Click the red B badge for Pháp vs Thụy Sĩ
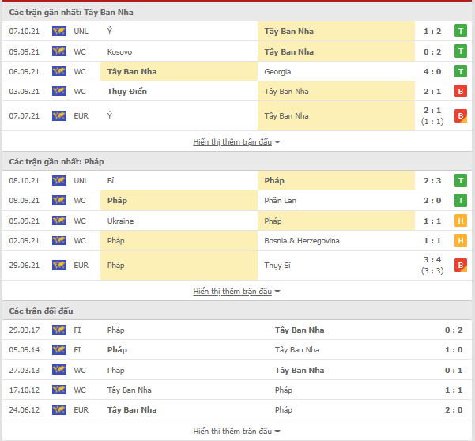Screen dimensions: 475x441 [461, 265]
